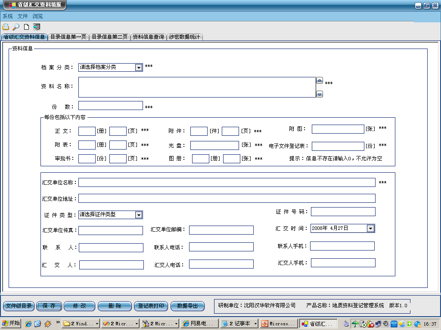The width and height of the screenshot is (441, 330).
Task: Expand the 证件类型 dropdown
Action: (138, 215)
